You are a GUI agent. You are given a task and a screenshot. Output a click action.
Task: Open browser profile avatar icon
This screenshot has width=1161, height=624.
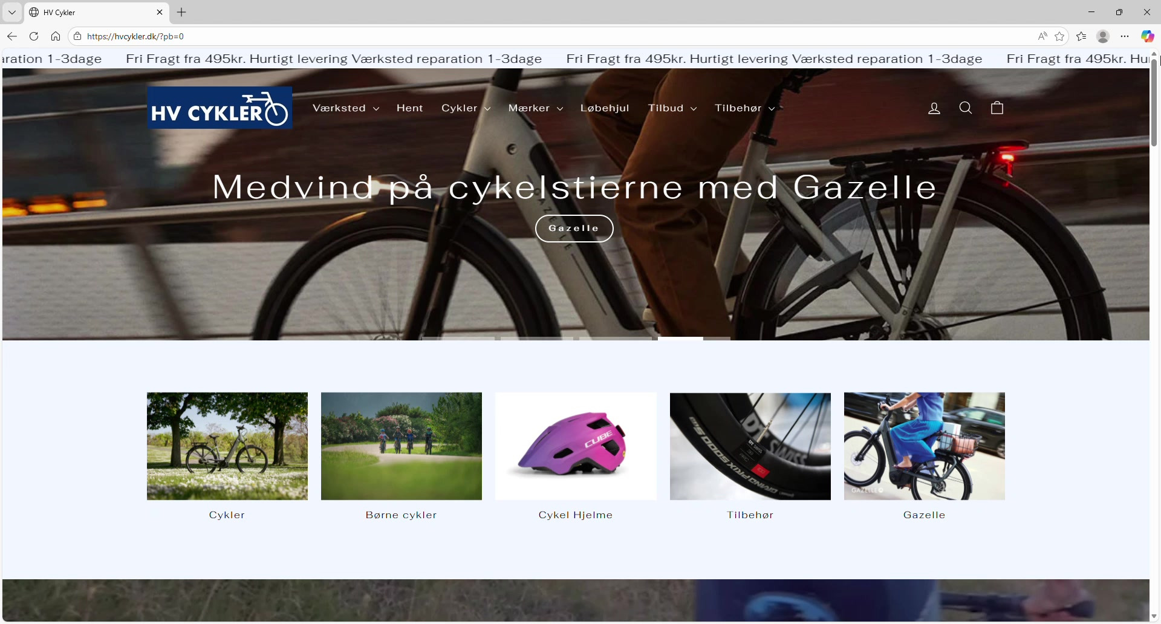[x=1103, y=36]
